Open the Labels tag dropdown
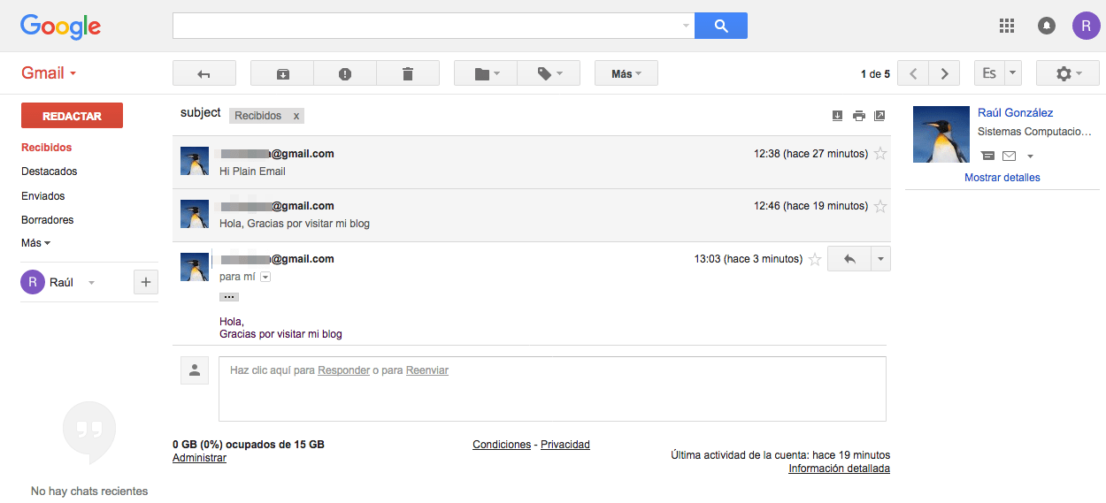Viewport: 1106px width, 503px height. (x=549, y=73)
